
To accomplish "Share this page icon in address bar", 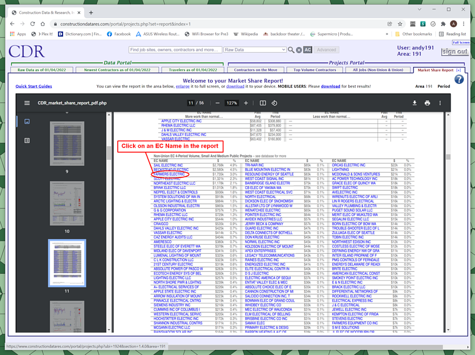I will click(x=389, y=24).
